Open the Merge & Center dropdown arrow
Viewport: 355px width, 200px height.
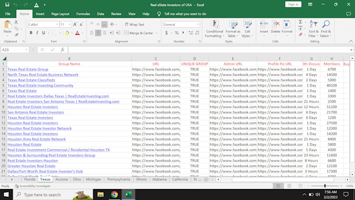tap(157, 33)
